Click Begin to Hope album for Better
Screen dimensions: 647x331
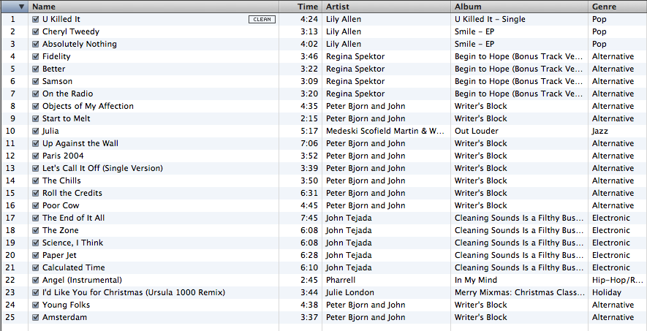(520, 69)
